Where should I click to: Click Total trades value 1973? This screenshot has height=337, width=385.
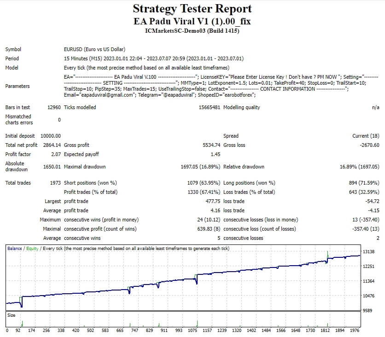pos(55,183)
